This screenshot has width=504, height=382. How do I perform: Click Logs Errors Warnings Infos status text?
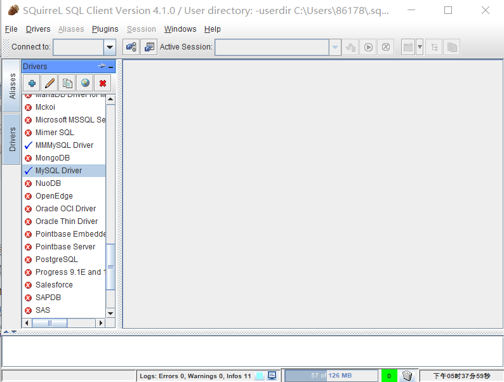click(x=195, y=376)
